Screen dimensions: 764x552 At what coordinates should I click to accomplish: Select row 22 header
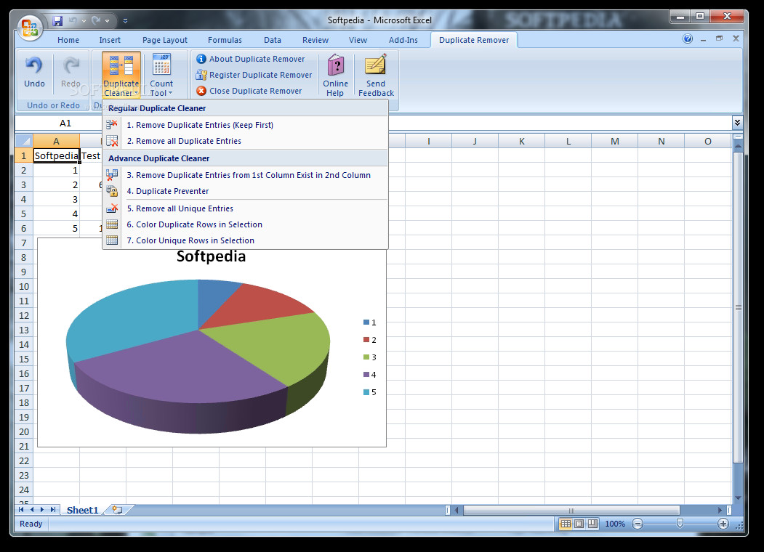[x=24, y=460]
